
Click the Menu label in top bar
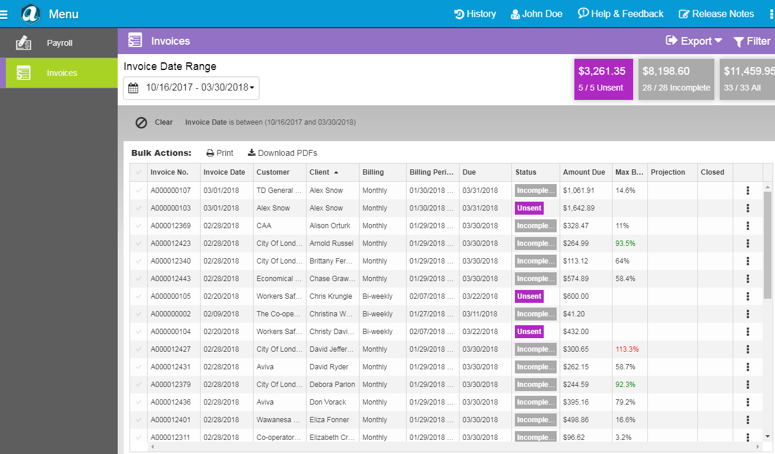pos(64,14)
